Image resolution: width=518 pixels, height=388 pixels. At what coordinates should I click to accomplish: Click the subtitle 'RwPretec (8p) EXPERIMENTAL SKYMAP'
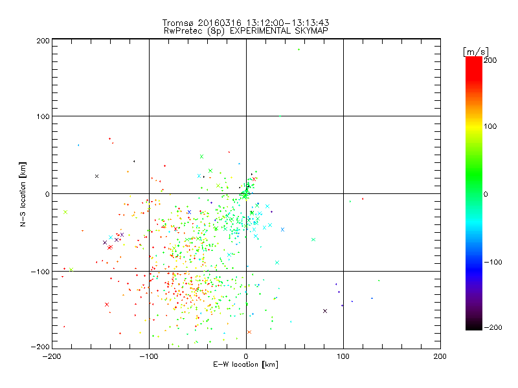246,31
